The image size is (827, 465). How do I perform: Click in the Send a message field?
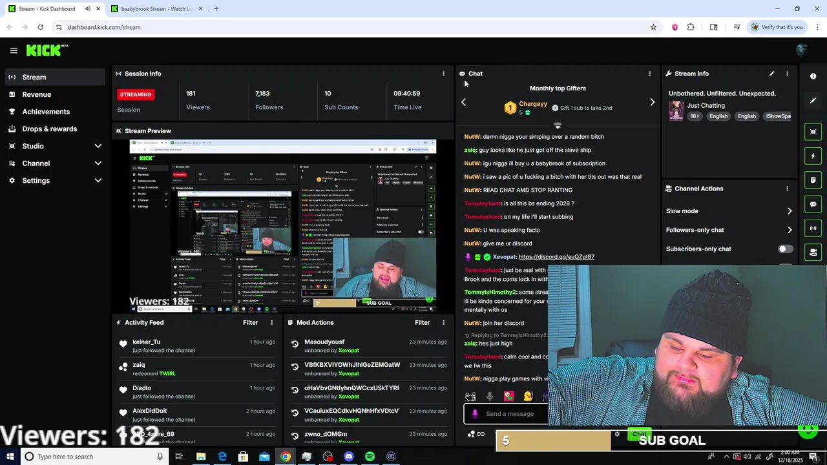pos(510,414)
